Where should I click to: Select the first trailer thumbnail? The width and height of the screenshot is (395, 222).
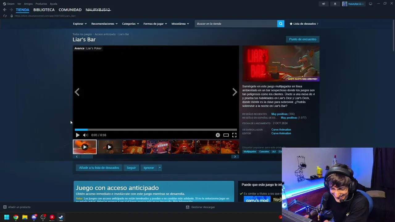pyautogui.click(x=85, y=147)
